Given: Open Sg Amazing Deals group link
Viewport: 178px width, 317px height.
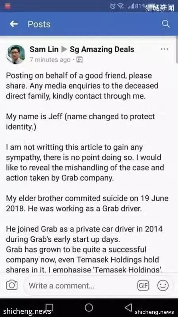Looking at the screenshot, I should (x=102, y=49).
